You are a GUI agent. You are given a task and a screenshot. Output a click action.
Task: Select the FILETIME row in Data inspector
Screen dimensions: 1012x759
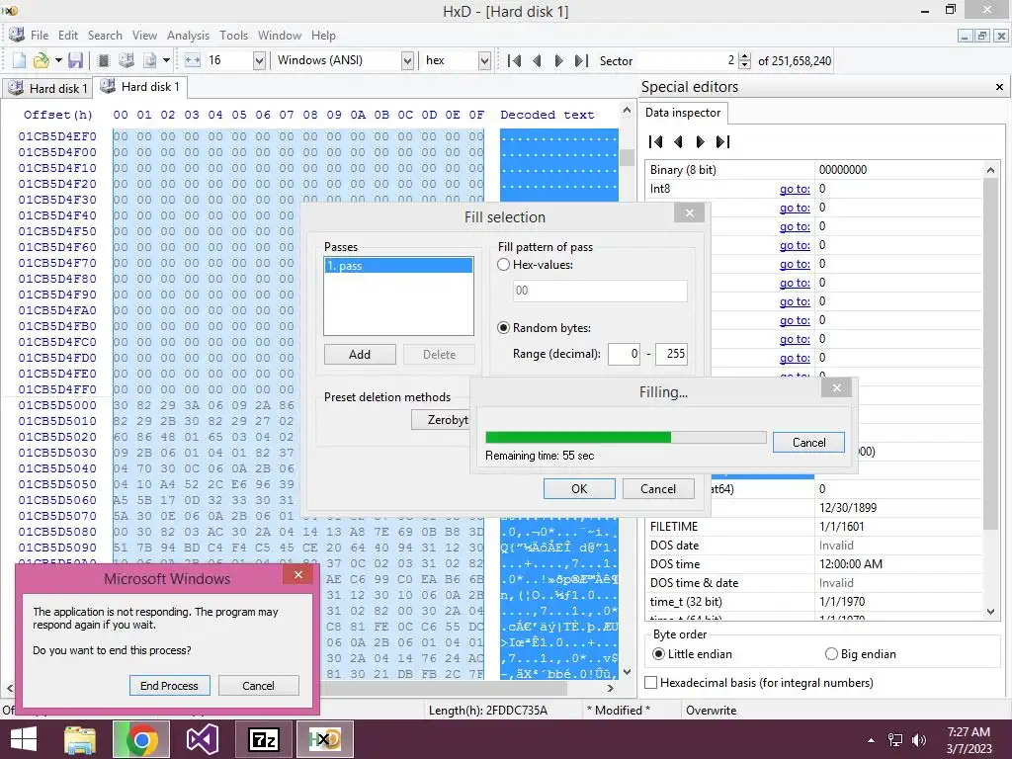pos(814,526)
